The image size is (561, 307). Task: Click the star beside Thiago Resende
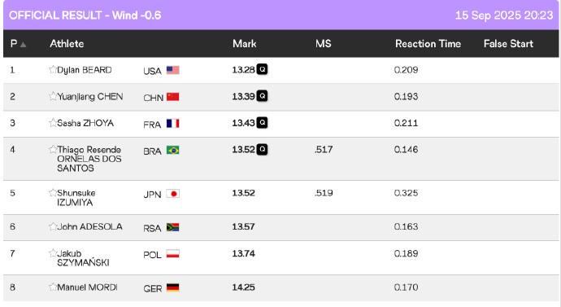coord(53,149)
